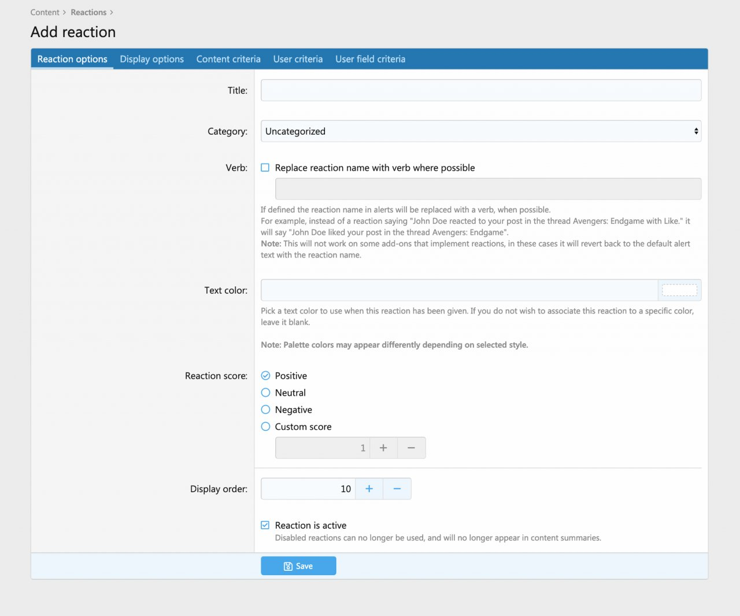Viewport: 740px width, 616px height.
Task: Click minus icon for custom score
Action: pyautogui.click(x=411, y=448)
